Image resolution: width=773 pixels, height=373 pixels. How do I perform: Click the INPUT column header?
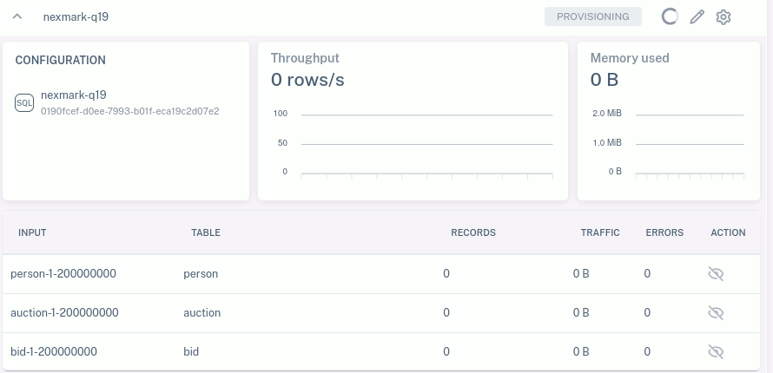tap(32, 232)
